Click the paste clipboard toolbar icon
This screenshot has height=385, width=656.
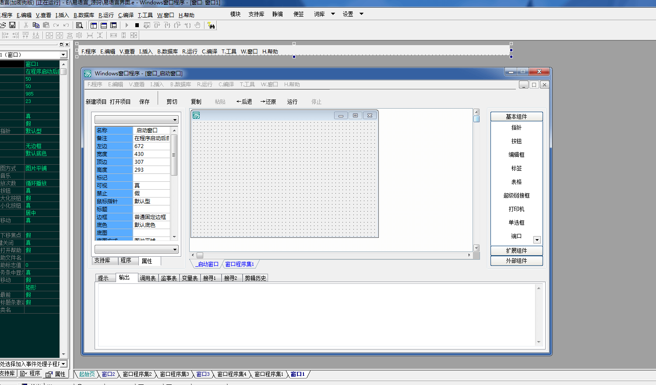tap(46, 25)
